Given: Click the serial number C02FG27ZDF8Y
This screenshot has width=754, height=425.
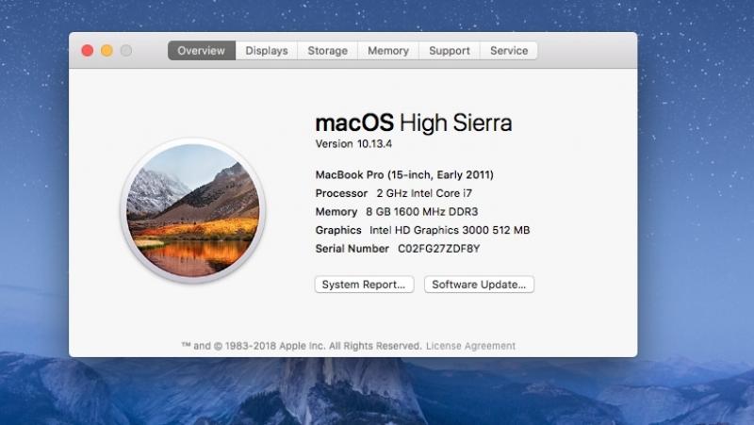Looking at the screenshot, I should point(438,249).
